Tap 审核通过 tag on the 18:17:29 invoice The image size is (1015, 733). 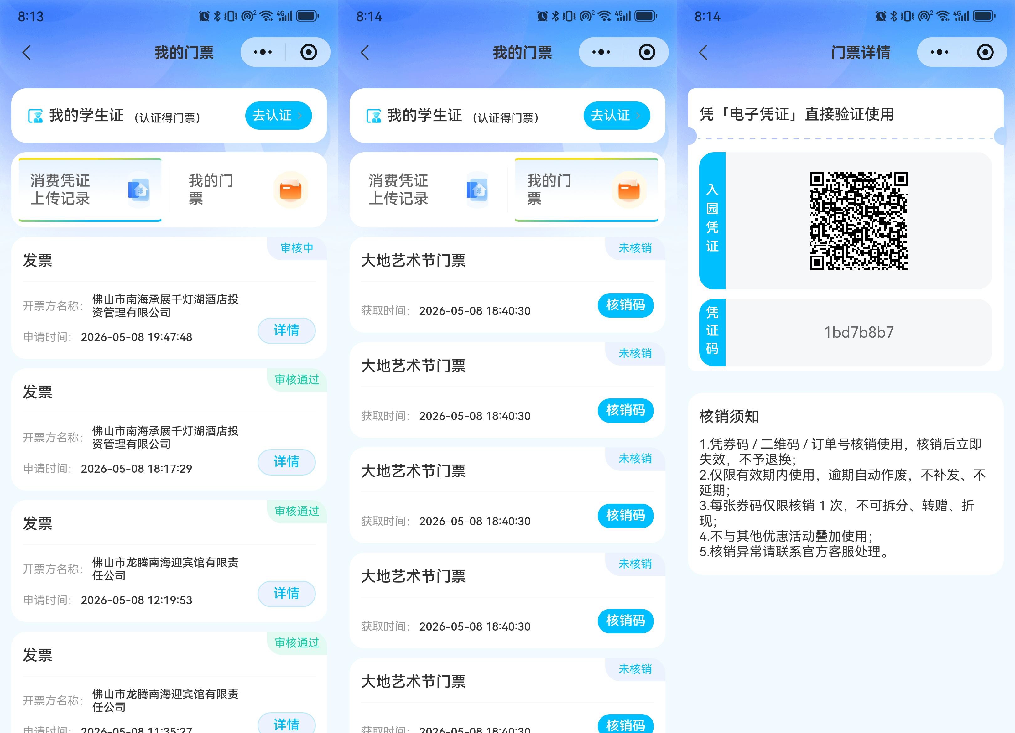tap(297, 379)
